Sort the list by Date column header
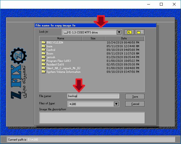 (124, 38)
